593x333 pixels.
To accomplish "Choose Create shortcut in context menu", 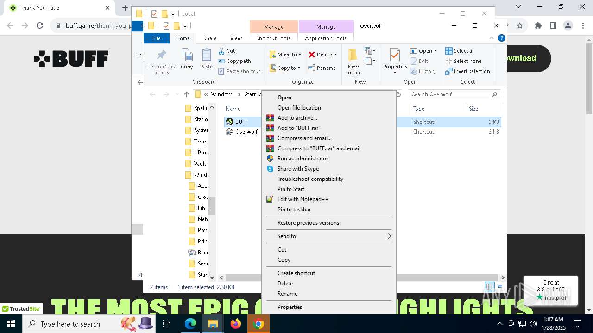I will click(329, 273).
